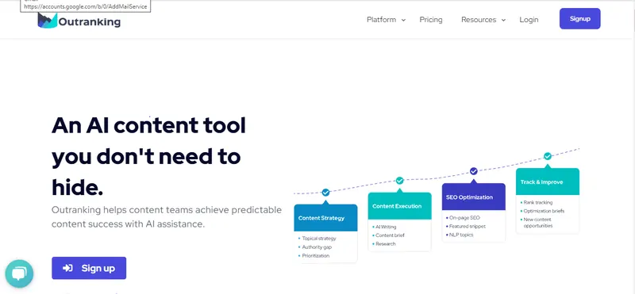Expand the Resources menu chevron
The width and height of the screenshot is (635, 294).
[503, 21]
